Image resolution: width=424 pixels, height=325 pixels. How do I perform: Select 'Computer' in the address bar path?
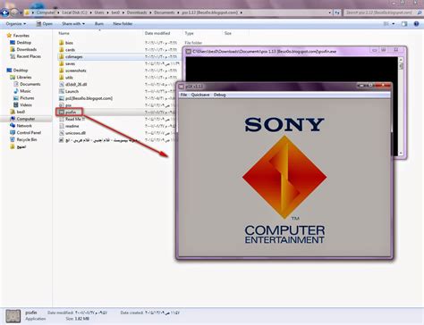[46, 12]
